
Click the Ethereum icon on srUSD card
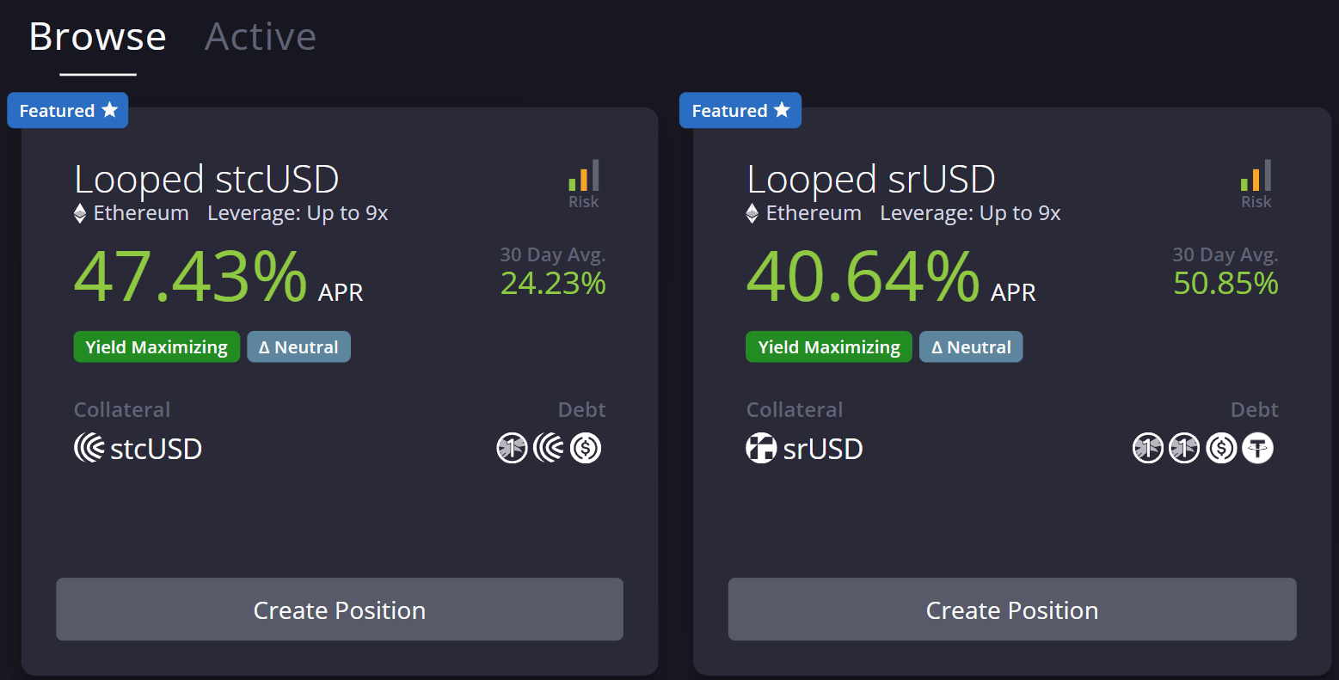(752, 213)
